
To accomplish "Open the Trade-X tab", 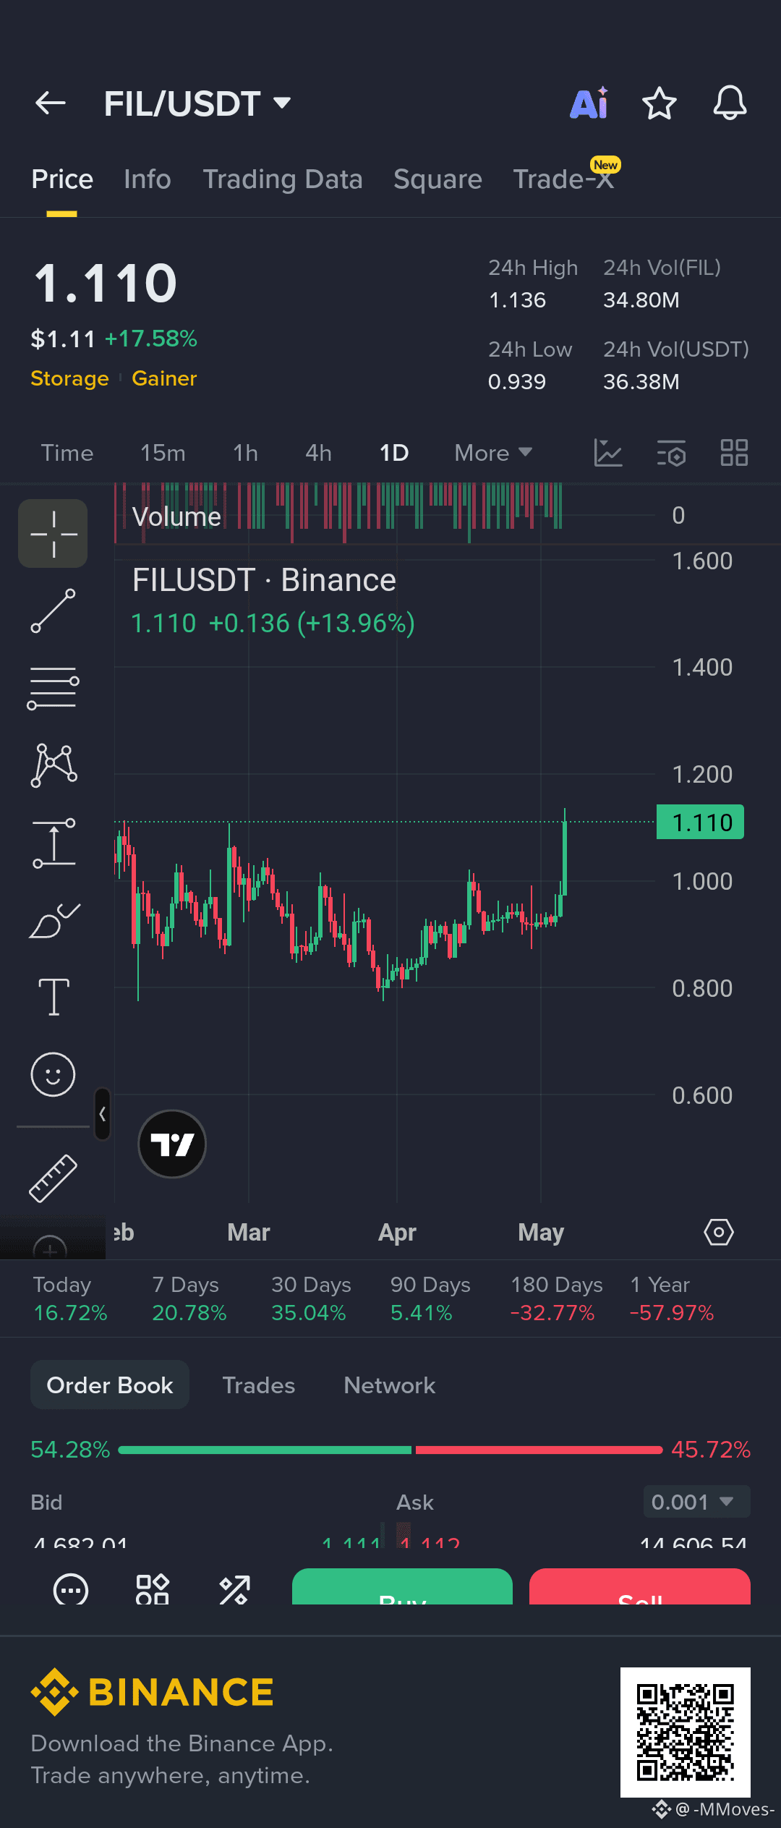I will 563,179.
